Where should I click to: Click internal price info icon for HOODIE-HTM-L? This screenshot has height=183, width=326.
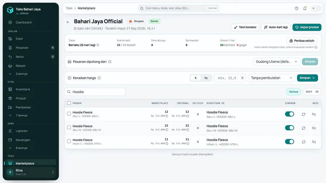pyautogui.click(x=188, y=144)
